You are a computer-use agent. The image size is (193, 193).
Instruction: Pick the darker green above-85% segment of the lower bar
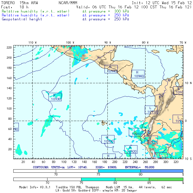coord(166,179)
